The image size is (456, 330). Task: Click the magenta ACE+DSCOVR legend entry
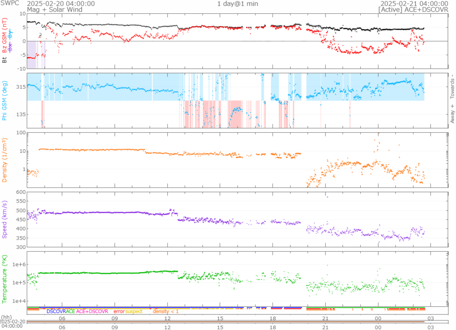coord(92,312)
